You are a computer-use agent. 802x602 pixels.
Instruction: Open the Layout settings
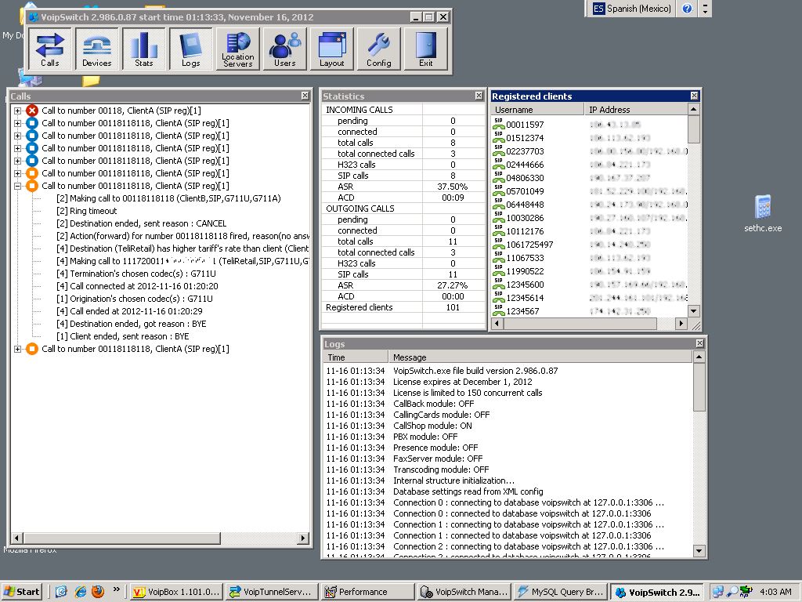click(x=331, y=49)
